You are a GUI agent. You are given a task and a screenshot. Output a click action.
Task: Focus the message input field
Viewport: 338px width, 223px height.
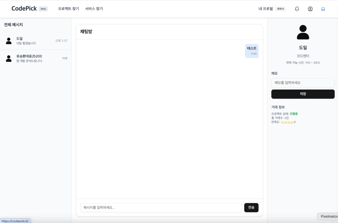pyautogui.click(x=161, y=208)
